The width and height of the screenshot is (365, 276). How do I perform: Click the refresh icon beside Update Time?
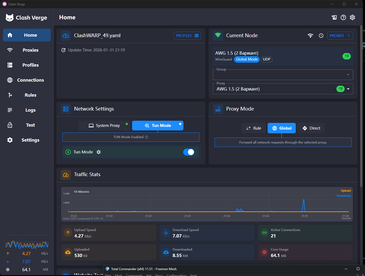[x=63, y=50]
